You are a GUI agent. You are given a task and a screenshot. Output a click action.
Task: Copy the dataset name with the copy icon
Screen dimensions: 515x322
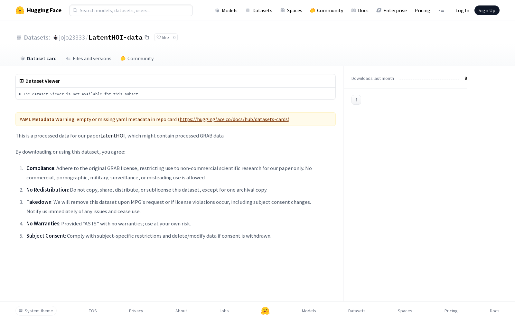click(147, 37)
